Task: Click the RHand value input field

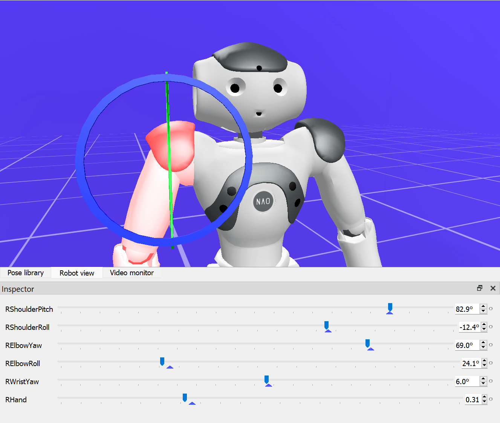Action: (x=472, y=400)
